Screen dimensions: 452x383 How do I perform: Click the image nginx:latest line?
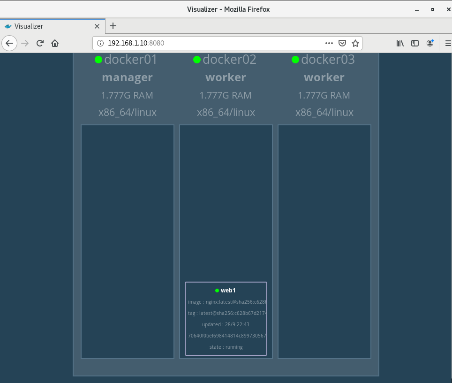[x=227, y=302]
